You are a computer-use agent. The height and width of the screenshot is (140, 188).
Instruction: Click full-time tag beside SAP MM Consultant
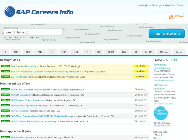(x=5, y=95)
